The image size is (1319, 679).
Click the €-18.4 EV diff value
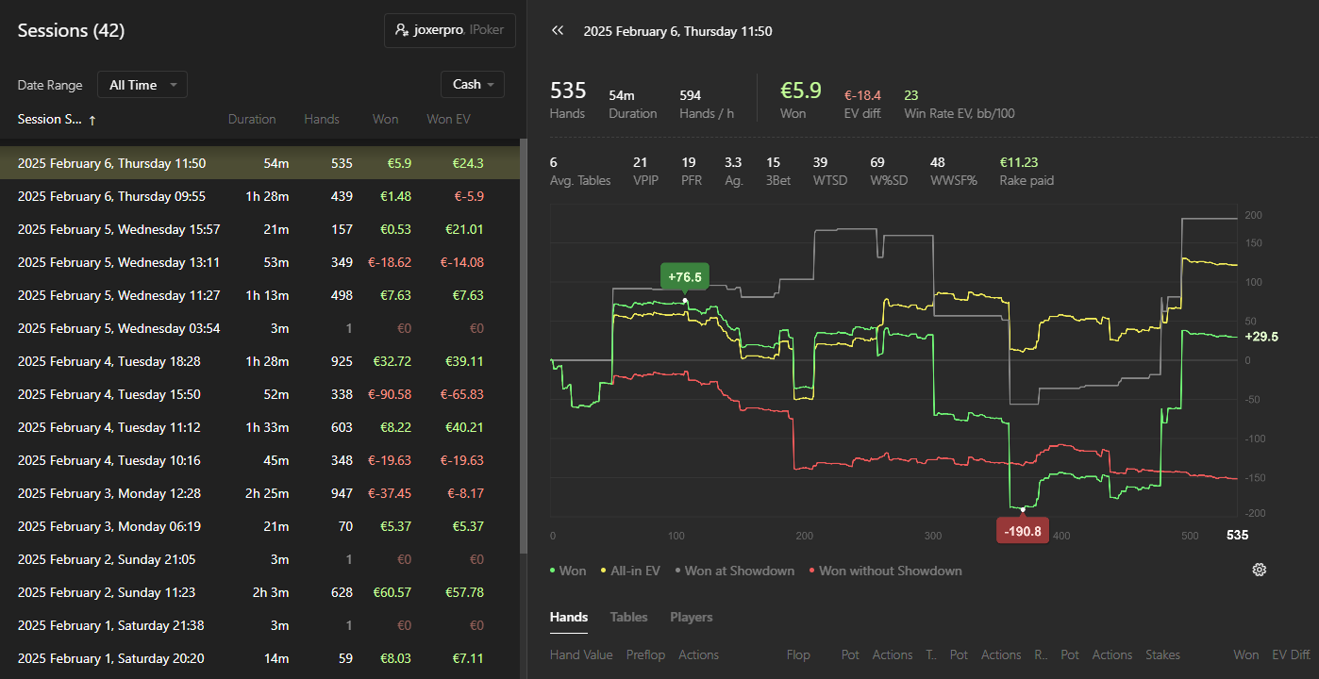tap(862, 95)
